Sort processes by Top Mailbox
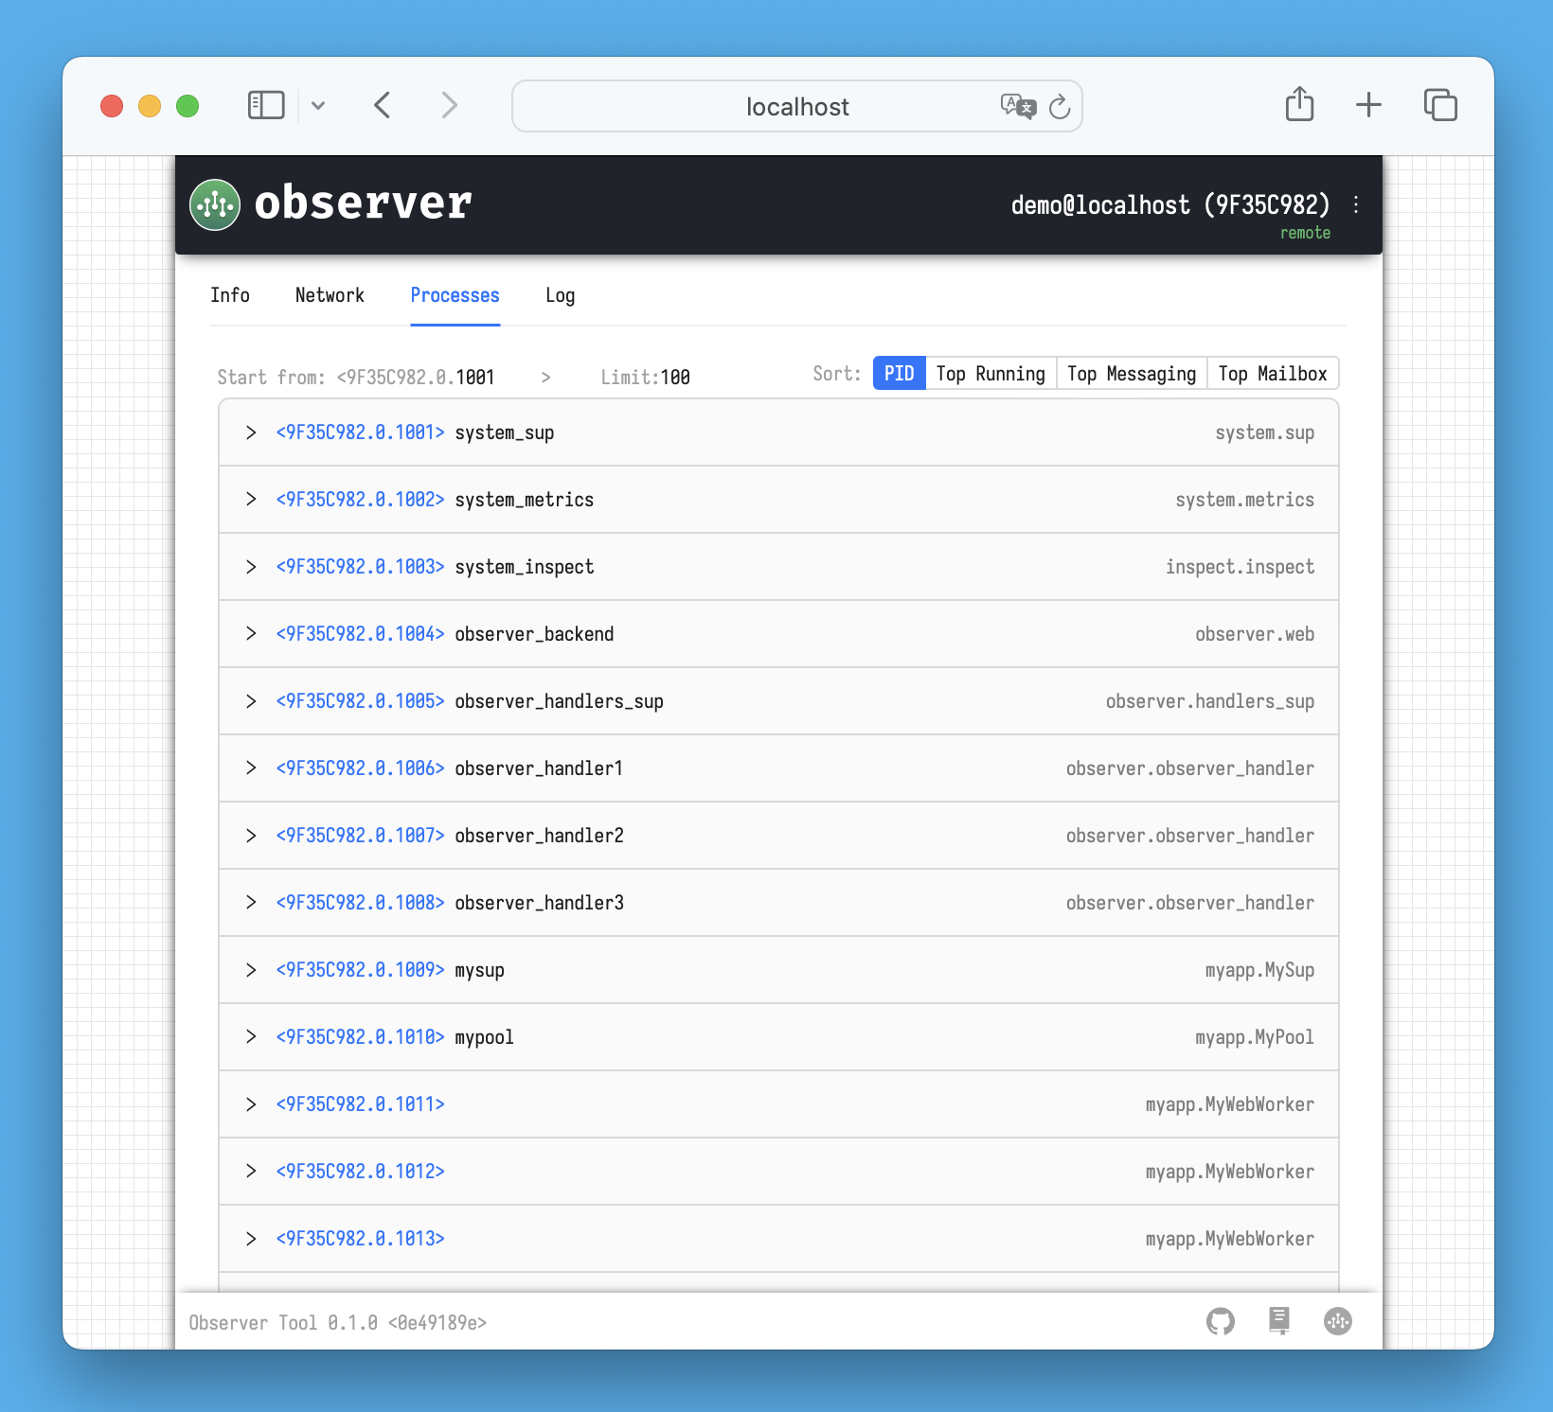 click(1272, 374)
